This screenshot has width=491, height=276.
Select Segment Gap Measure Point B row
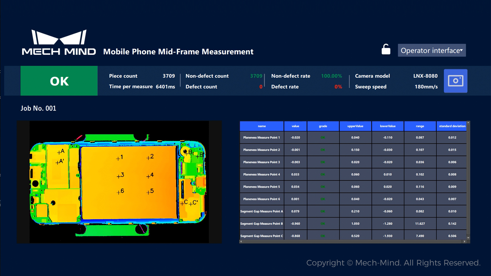click(261, 224)
